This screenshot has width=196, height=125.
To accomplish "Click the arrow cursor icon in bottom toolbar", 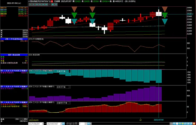I will tap(174, 124).
